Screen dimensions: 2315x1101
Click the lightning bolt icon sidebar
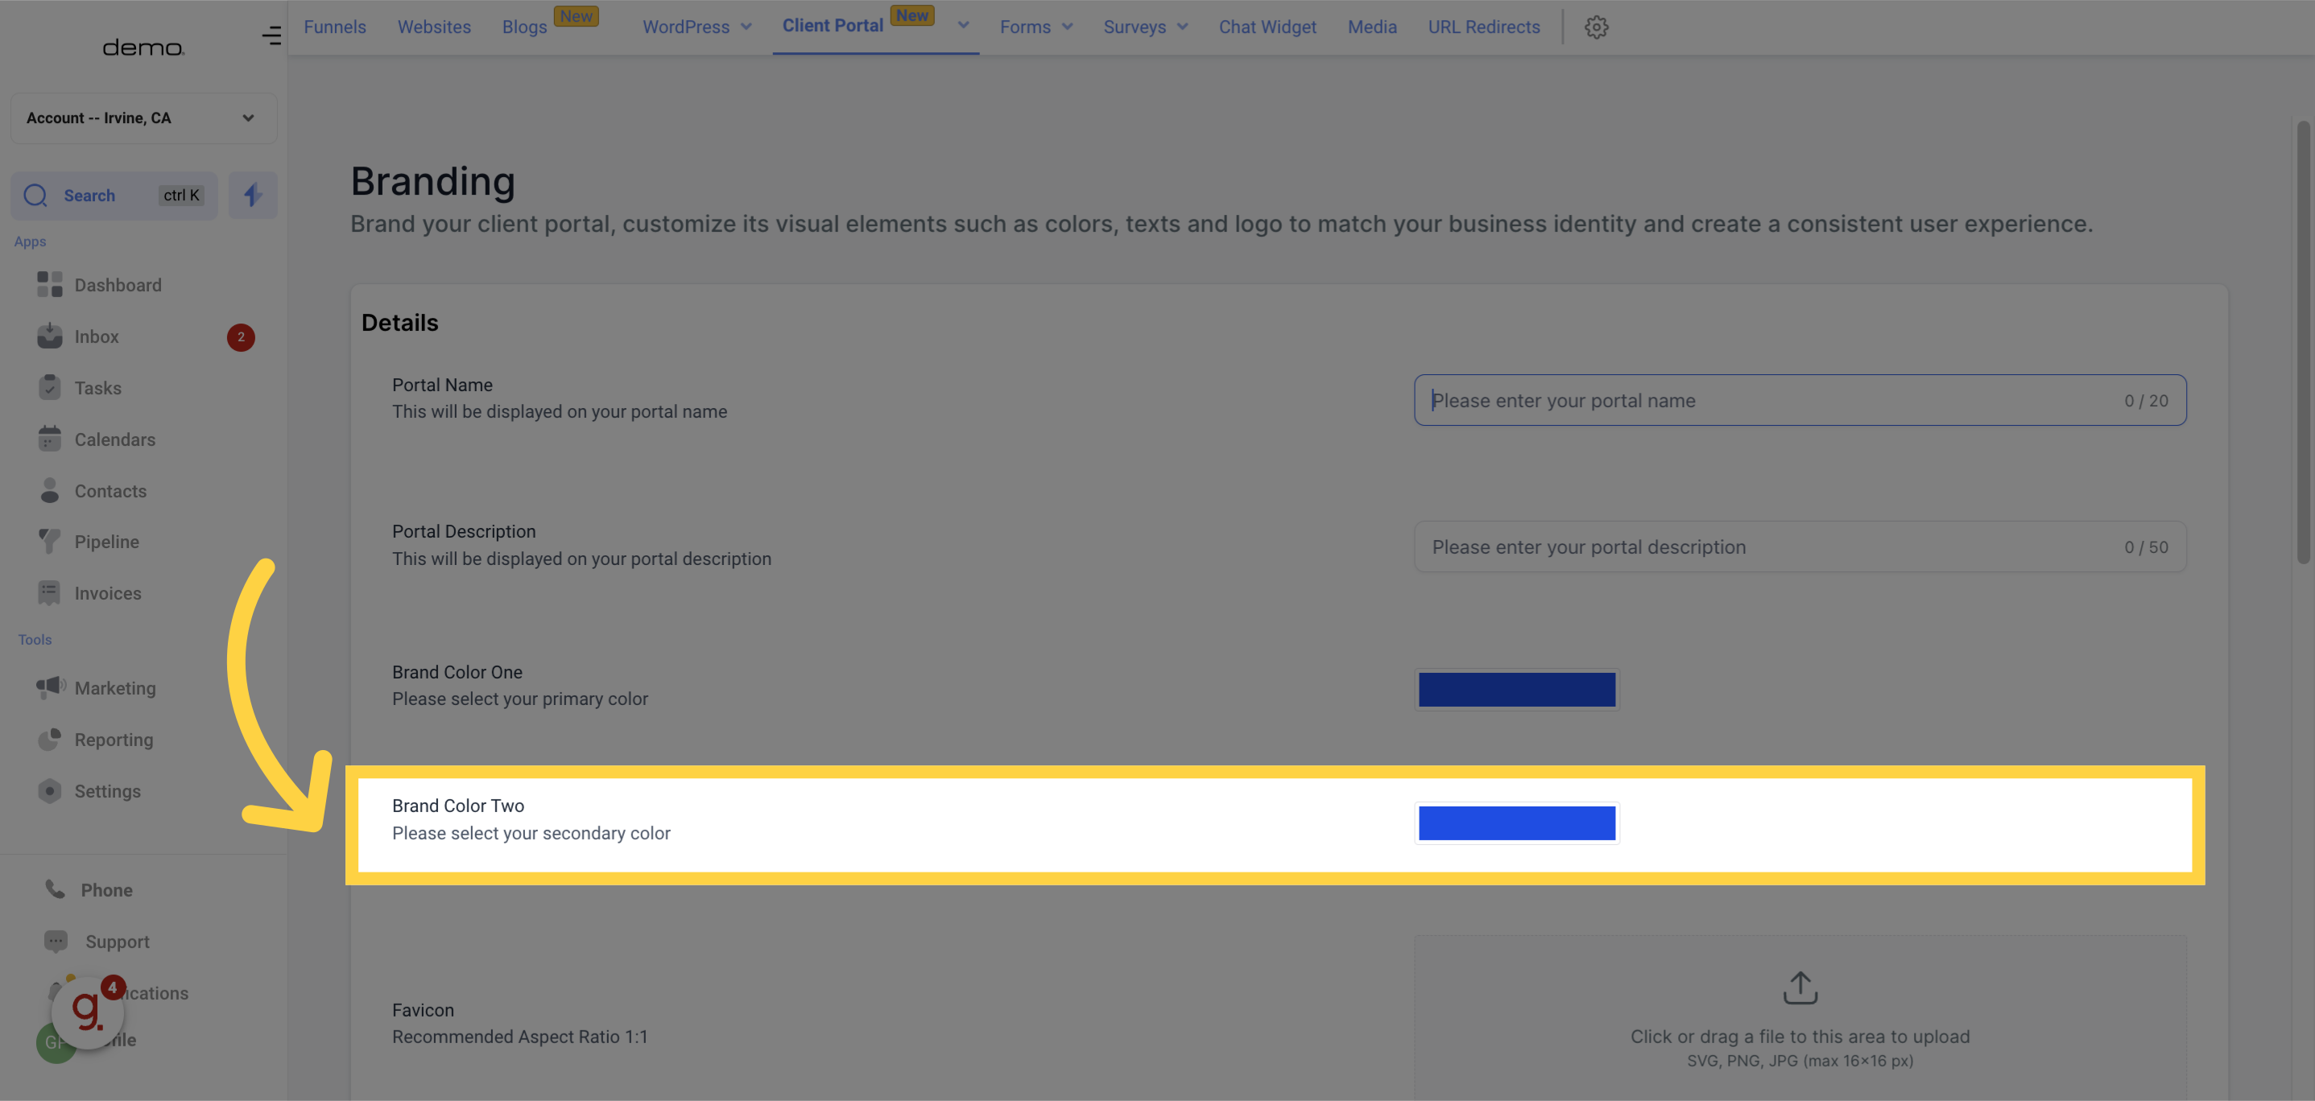[253, 195]
